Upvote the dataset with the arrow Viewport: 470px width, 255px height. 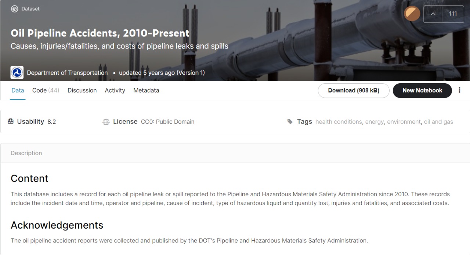(x=433, y=14)
